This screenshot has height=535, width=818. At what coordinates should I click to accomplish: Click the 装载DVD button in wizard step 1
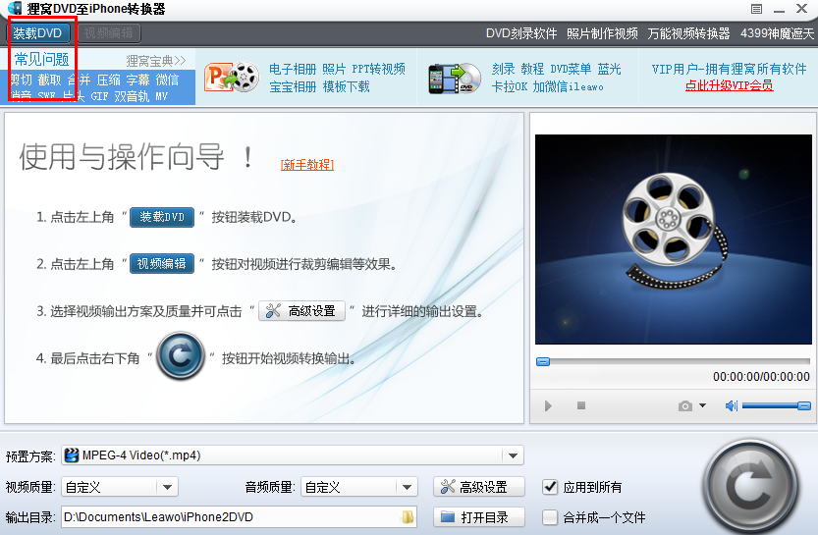(x=162, y=217)
